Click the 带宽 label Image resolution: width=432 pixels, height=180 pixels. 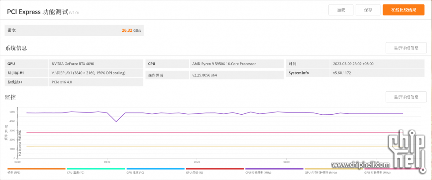pyautogui.click(x=11, y=30)
